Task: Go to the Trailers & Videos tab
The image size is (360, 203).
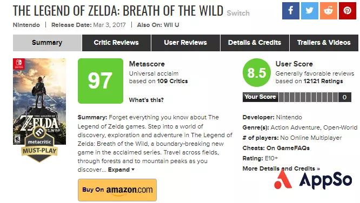Action: 324,43
